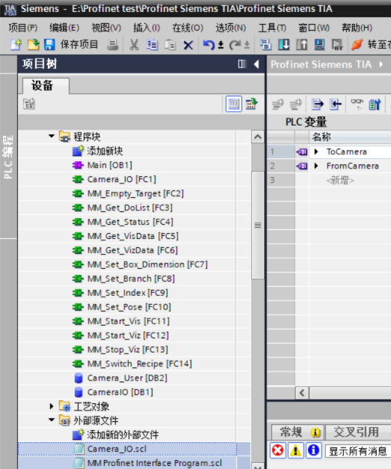Click the Redo arrow icon

235,45
